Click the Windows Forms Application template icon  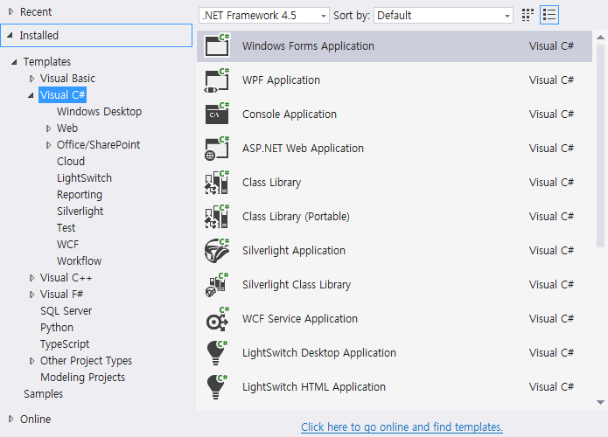[216, 45]
